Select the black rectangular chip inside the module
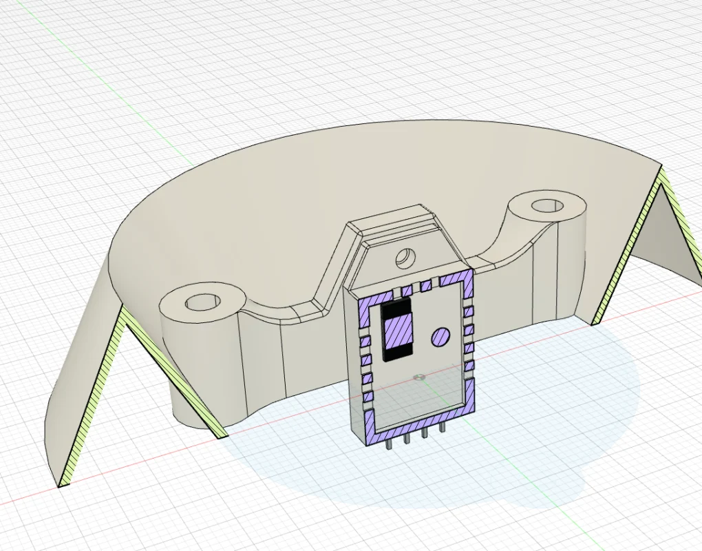Viewport: 702px width, 551px height. pos(396,329)
